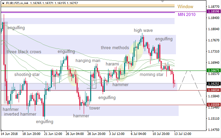Click the 'MIN 2010' level label
Screen dimensions: 221x138
(x=186, y=15)
